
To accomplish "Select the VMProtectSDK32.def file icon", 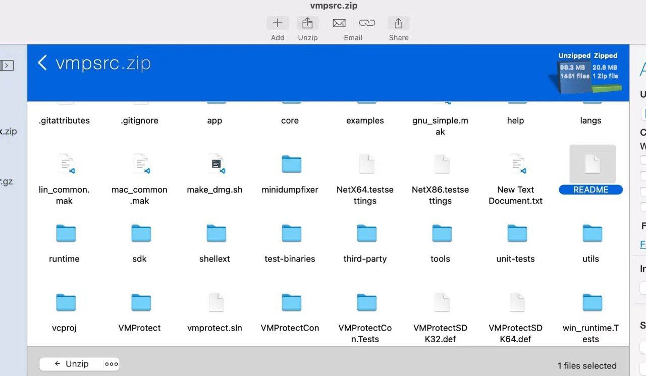I will (x=442, y=302).
